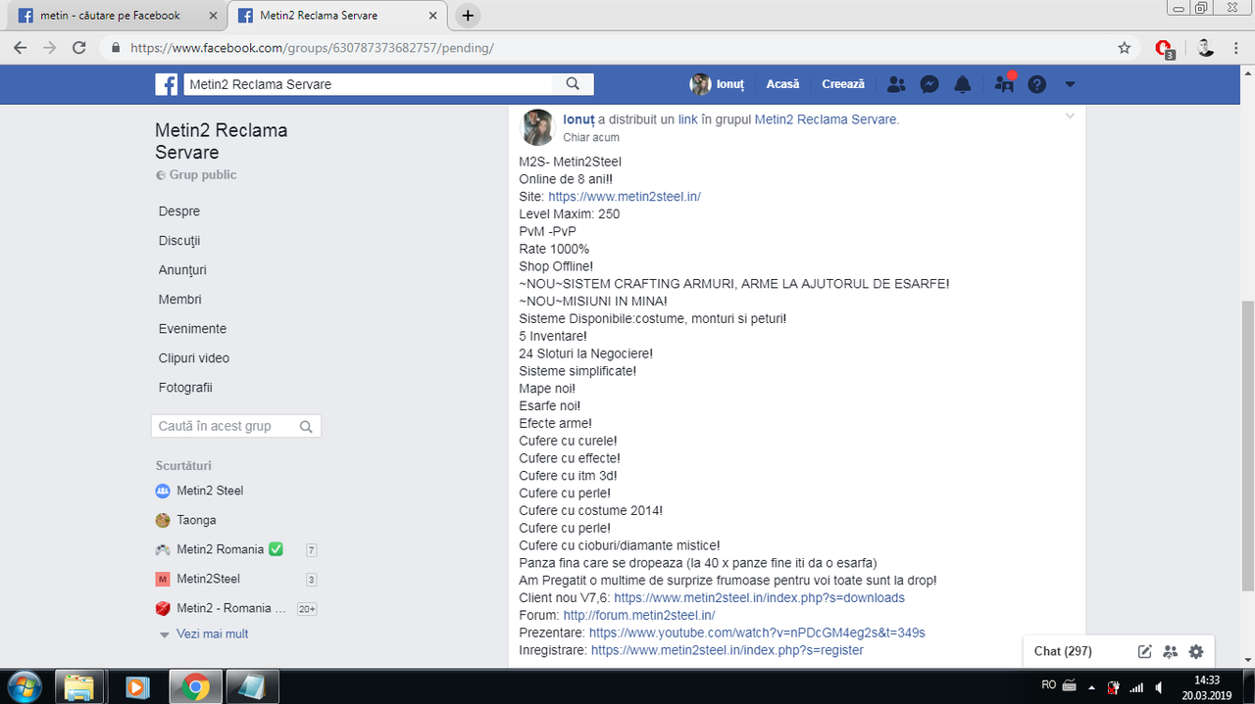Click Facebook search field 'Metin2 Reclama Servare'
Viewport: 1255px width, 704px height.
tap(368, 84)
